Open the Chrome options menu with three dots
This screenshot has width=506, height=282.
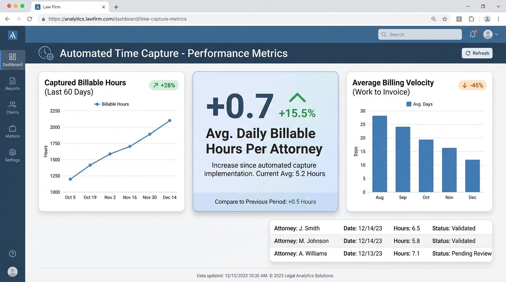coord(499,19)
